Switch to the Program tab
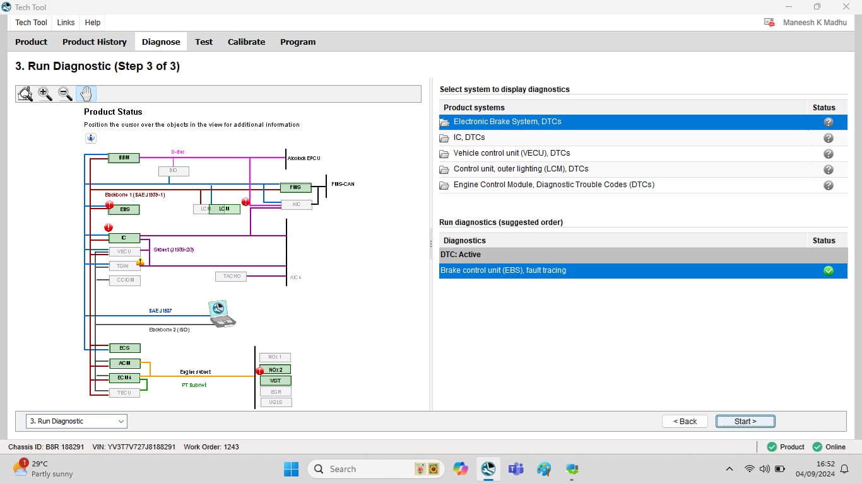The width and height of the screenshot is (862, 484). coord(298,42)
